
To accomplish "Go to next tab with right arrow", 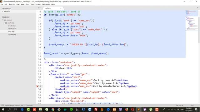I will click(x=40, y=8).
